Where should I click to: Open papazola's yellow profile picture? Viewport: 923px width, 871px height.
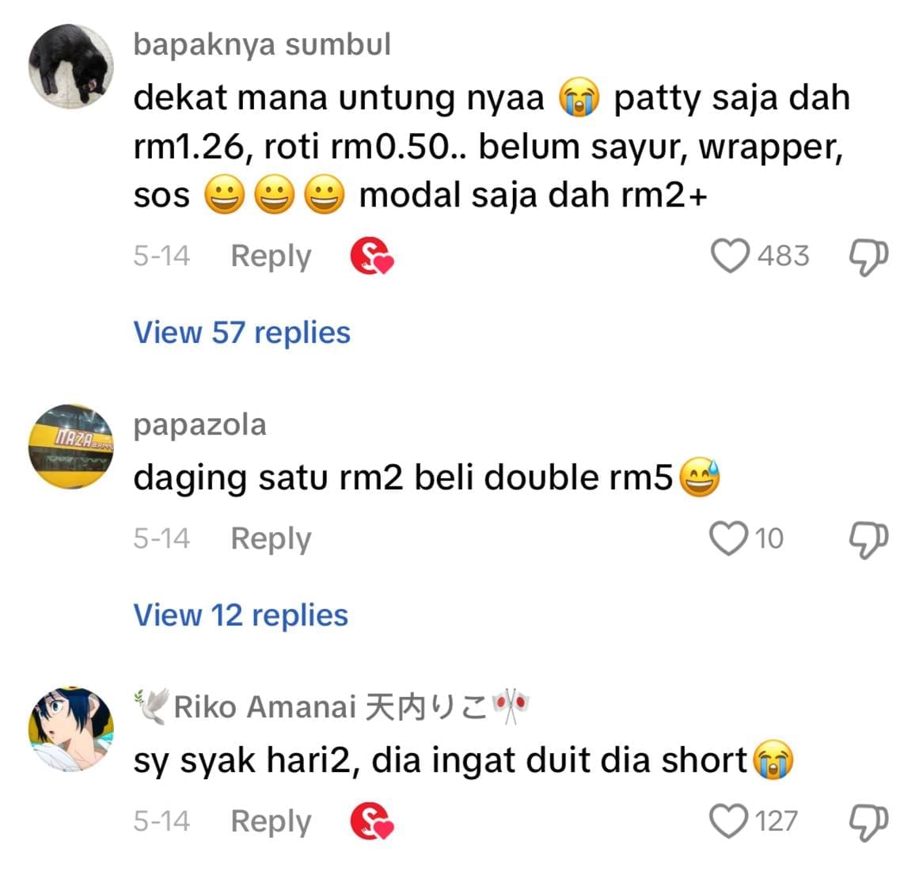point(71,447)
